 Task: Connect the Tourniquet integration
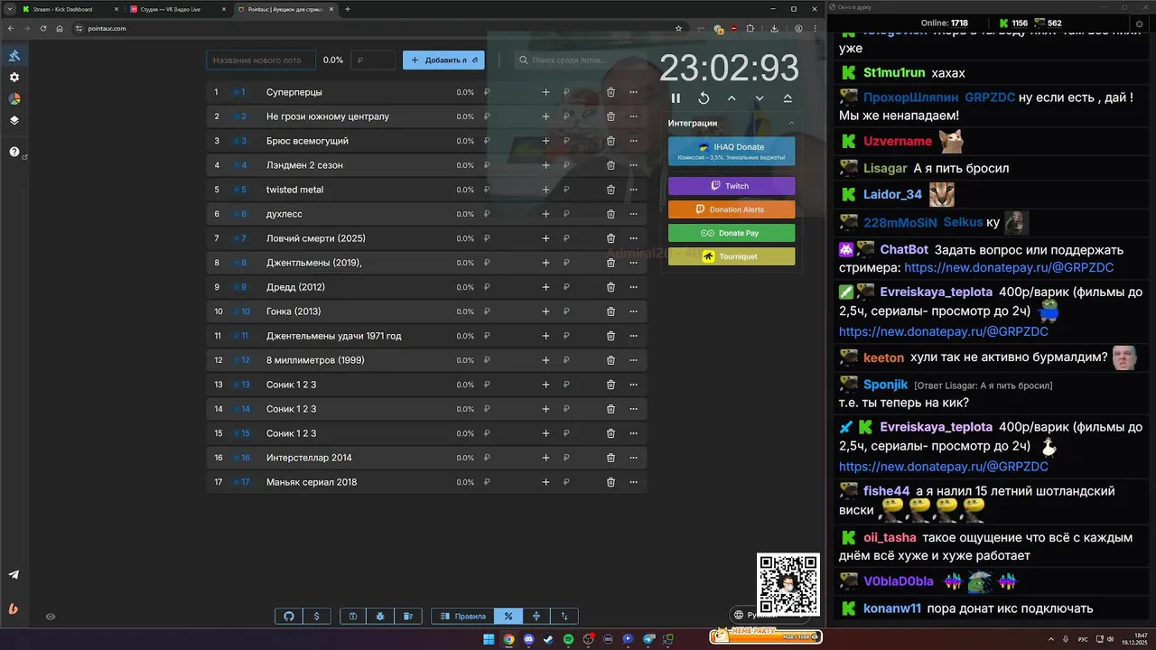coord(732,256)
